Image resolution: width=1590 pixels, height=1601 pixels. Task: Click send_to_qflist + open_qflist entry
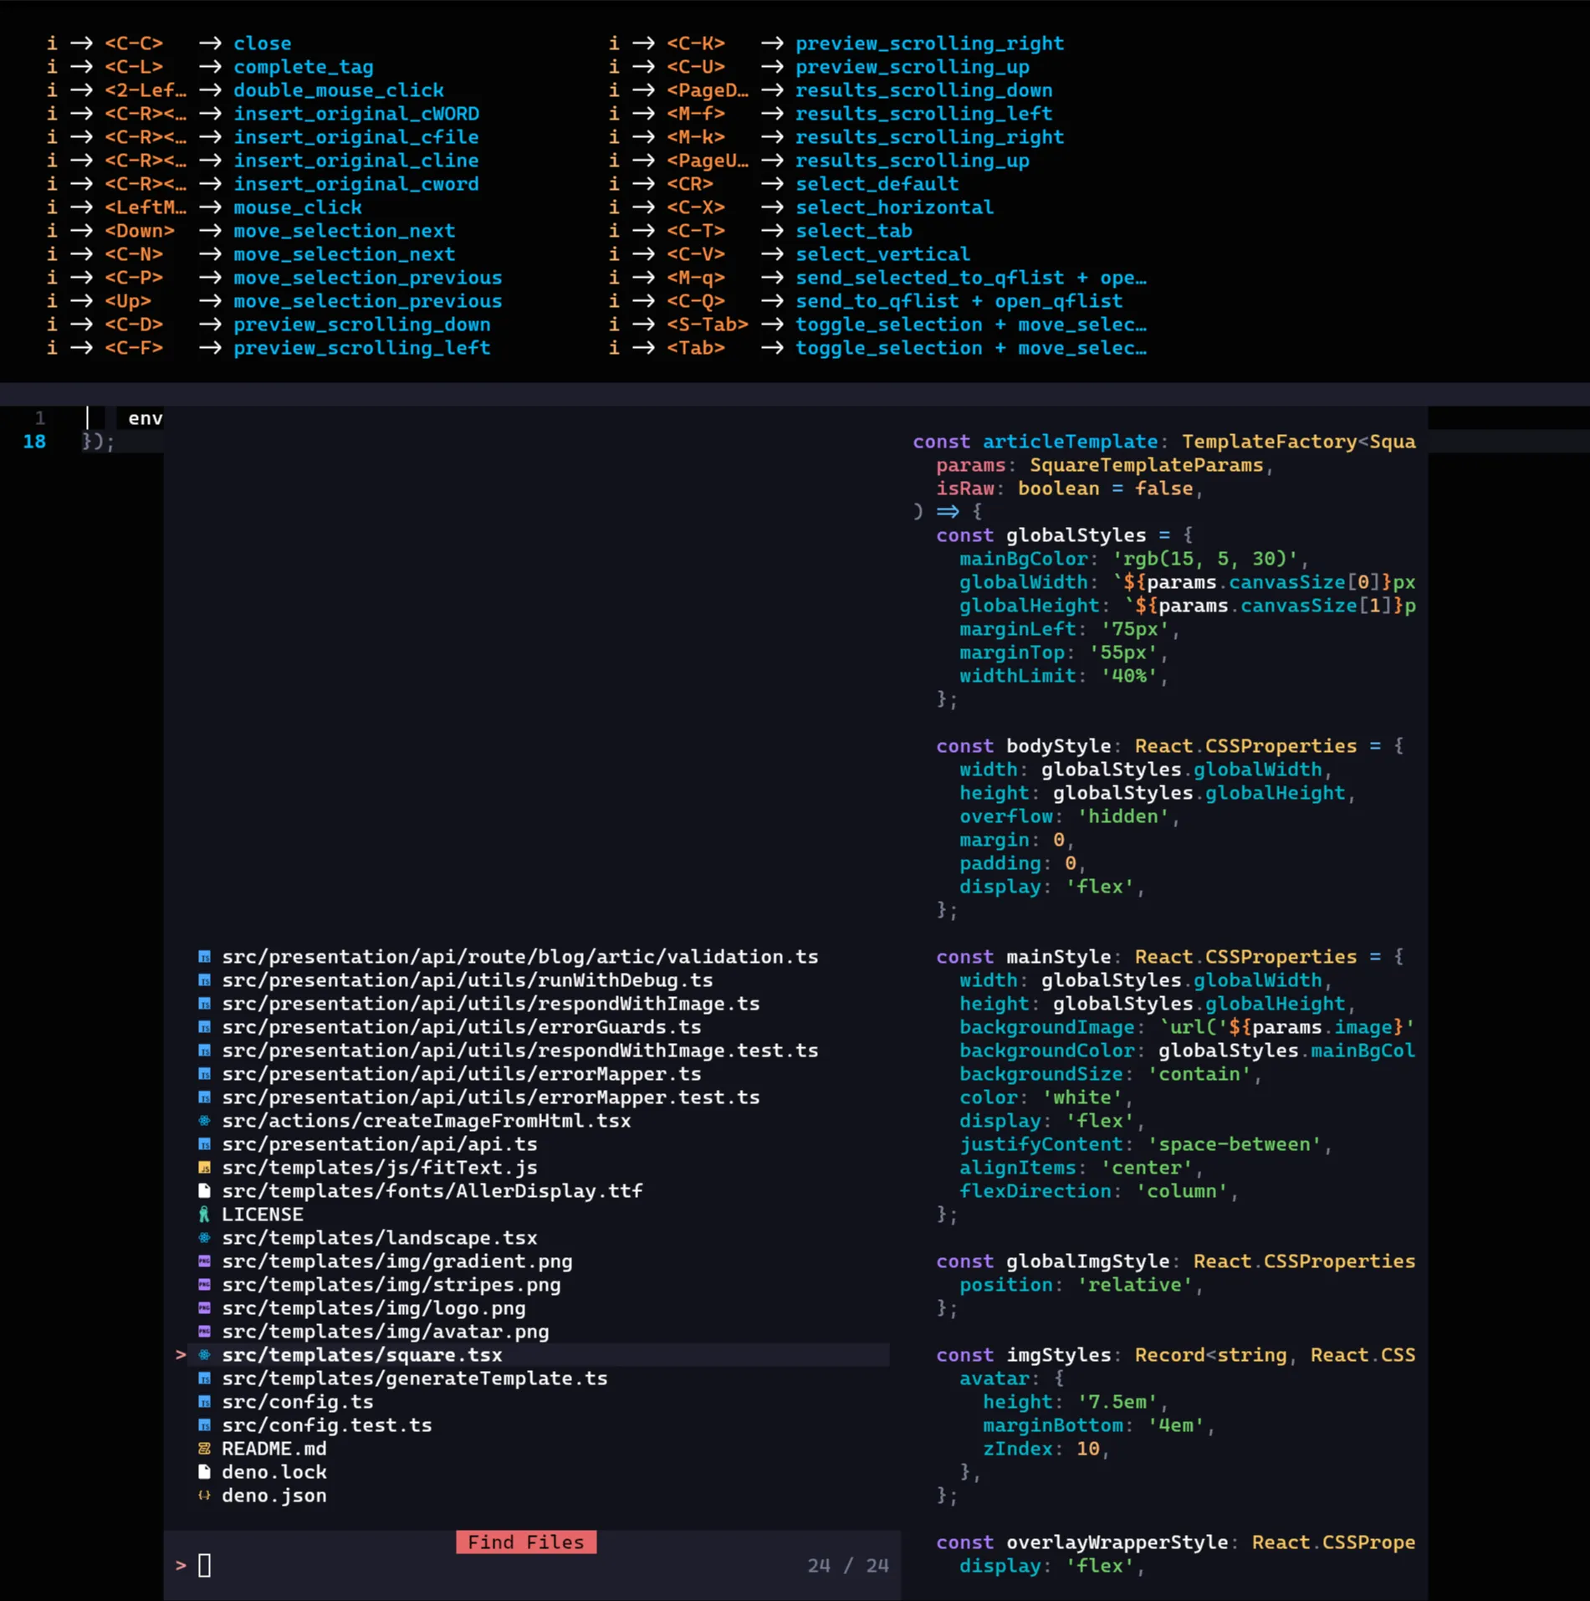pos(959,301)
